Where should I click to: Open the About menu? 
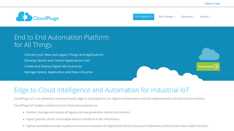point(205,17)
